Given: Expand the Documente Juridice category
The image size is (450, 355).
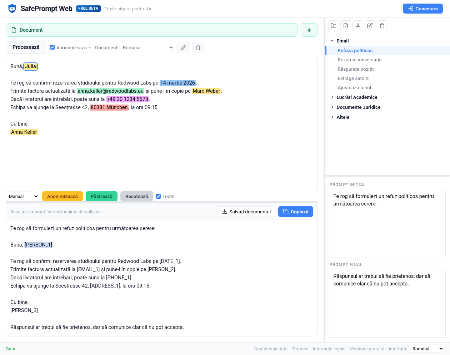Looking at the screenshot, I should (358, 107).
